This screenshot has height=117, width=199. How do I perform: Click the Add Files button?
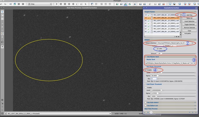[189, 15]
